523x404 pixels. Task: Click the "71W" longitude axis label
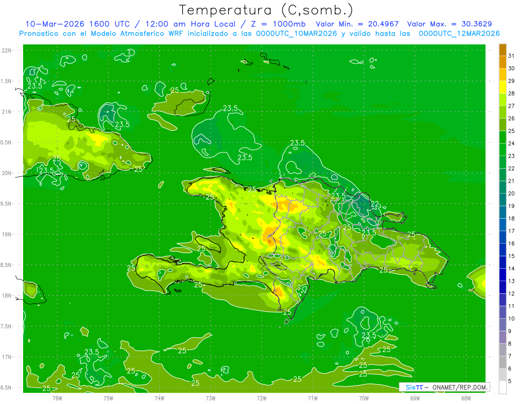coord(312,398)
